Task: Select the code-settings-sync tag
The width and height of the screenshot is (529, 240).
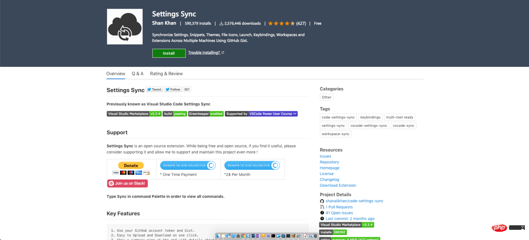Action: pyautogui.click(x=338, y=117)
